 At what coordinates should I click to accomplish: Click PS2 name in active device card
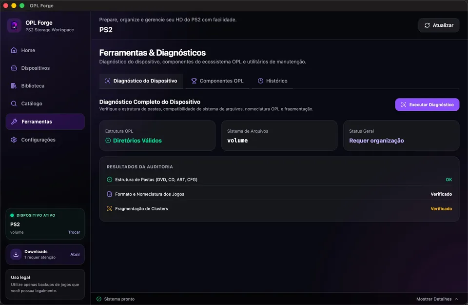click(15, 224)
